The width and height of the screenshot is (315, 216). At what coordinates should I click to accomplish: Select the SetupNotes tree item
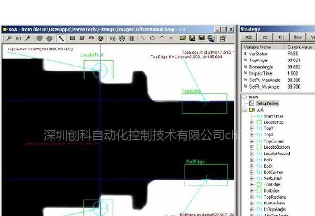[x=267, y=104]
